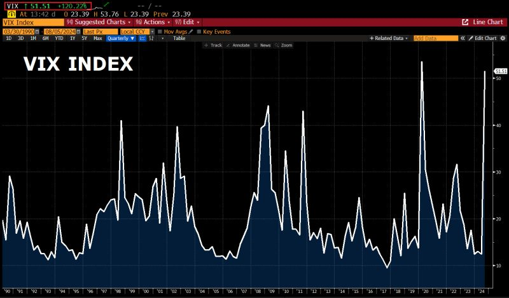Click the News tool

pos(262,45)
